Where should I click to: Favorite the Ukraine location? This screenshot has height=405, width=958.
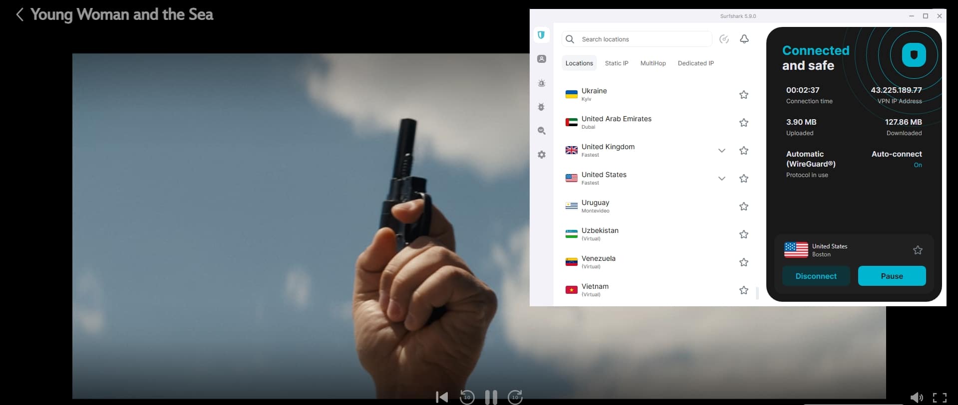point(744,95)
